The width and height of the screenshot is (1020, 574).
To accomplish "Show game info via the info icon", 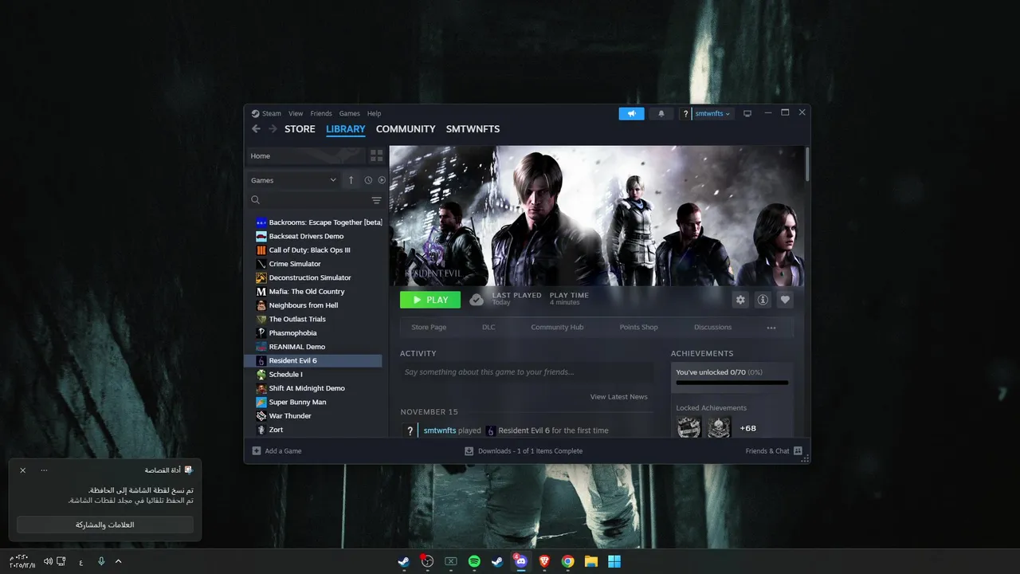I will 763,300.
